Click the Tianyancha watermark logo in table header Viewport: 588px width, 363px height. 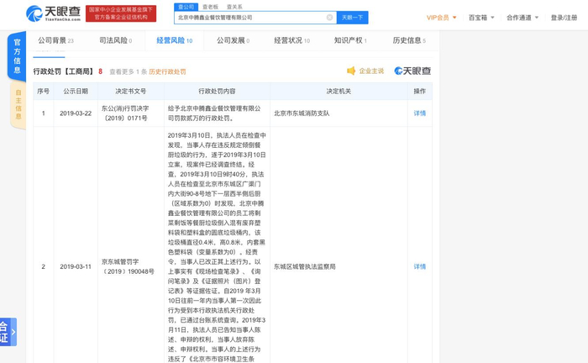point(412,71)
